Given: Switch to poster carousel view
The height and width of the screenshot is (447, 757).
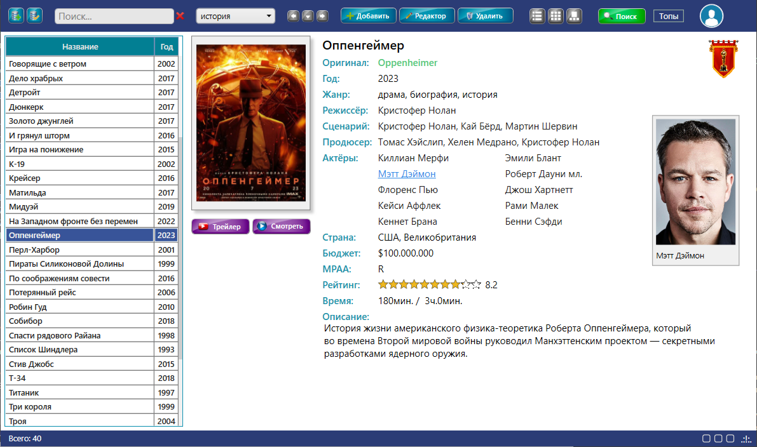Looking at the screenshot, I should pos(574,16).
